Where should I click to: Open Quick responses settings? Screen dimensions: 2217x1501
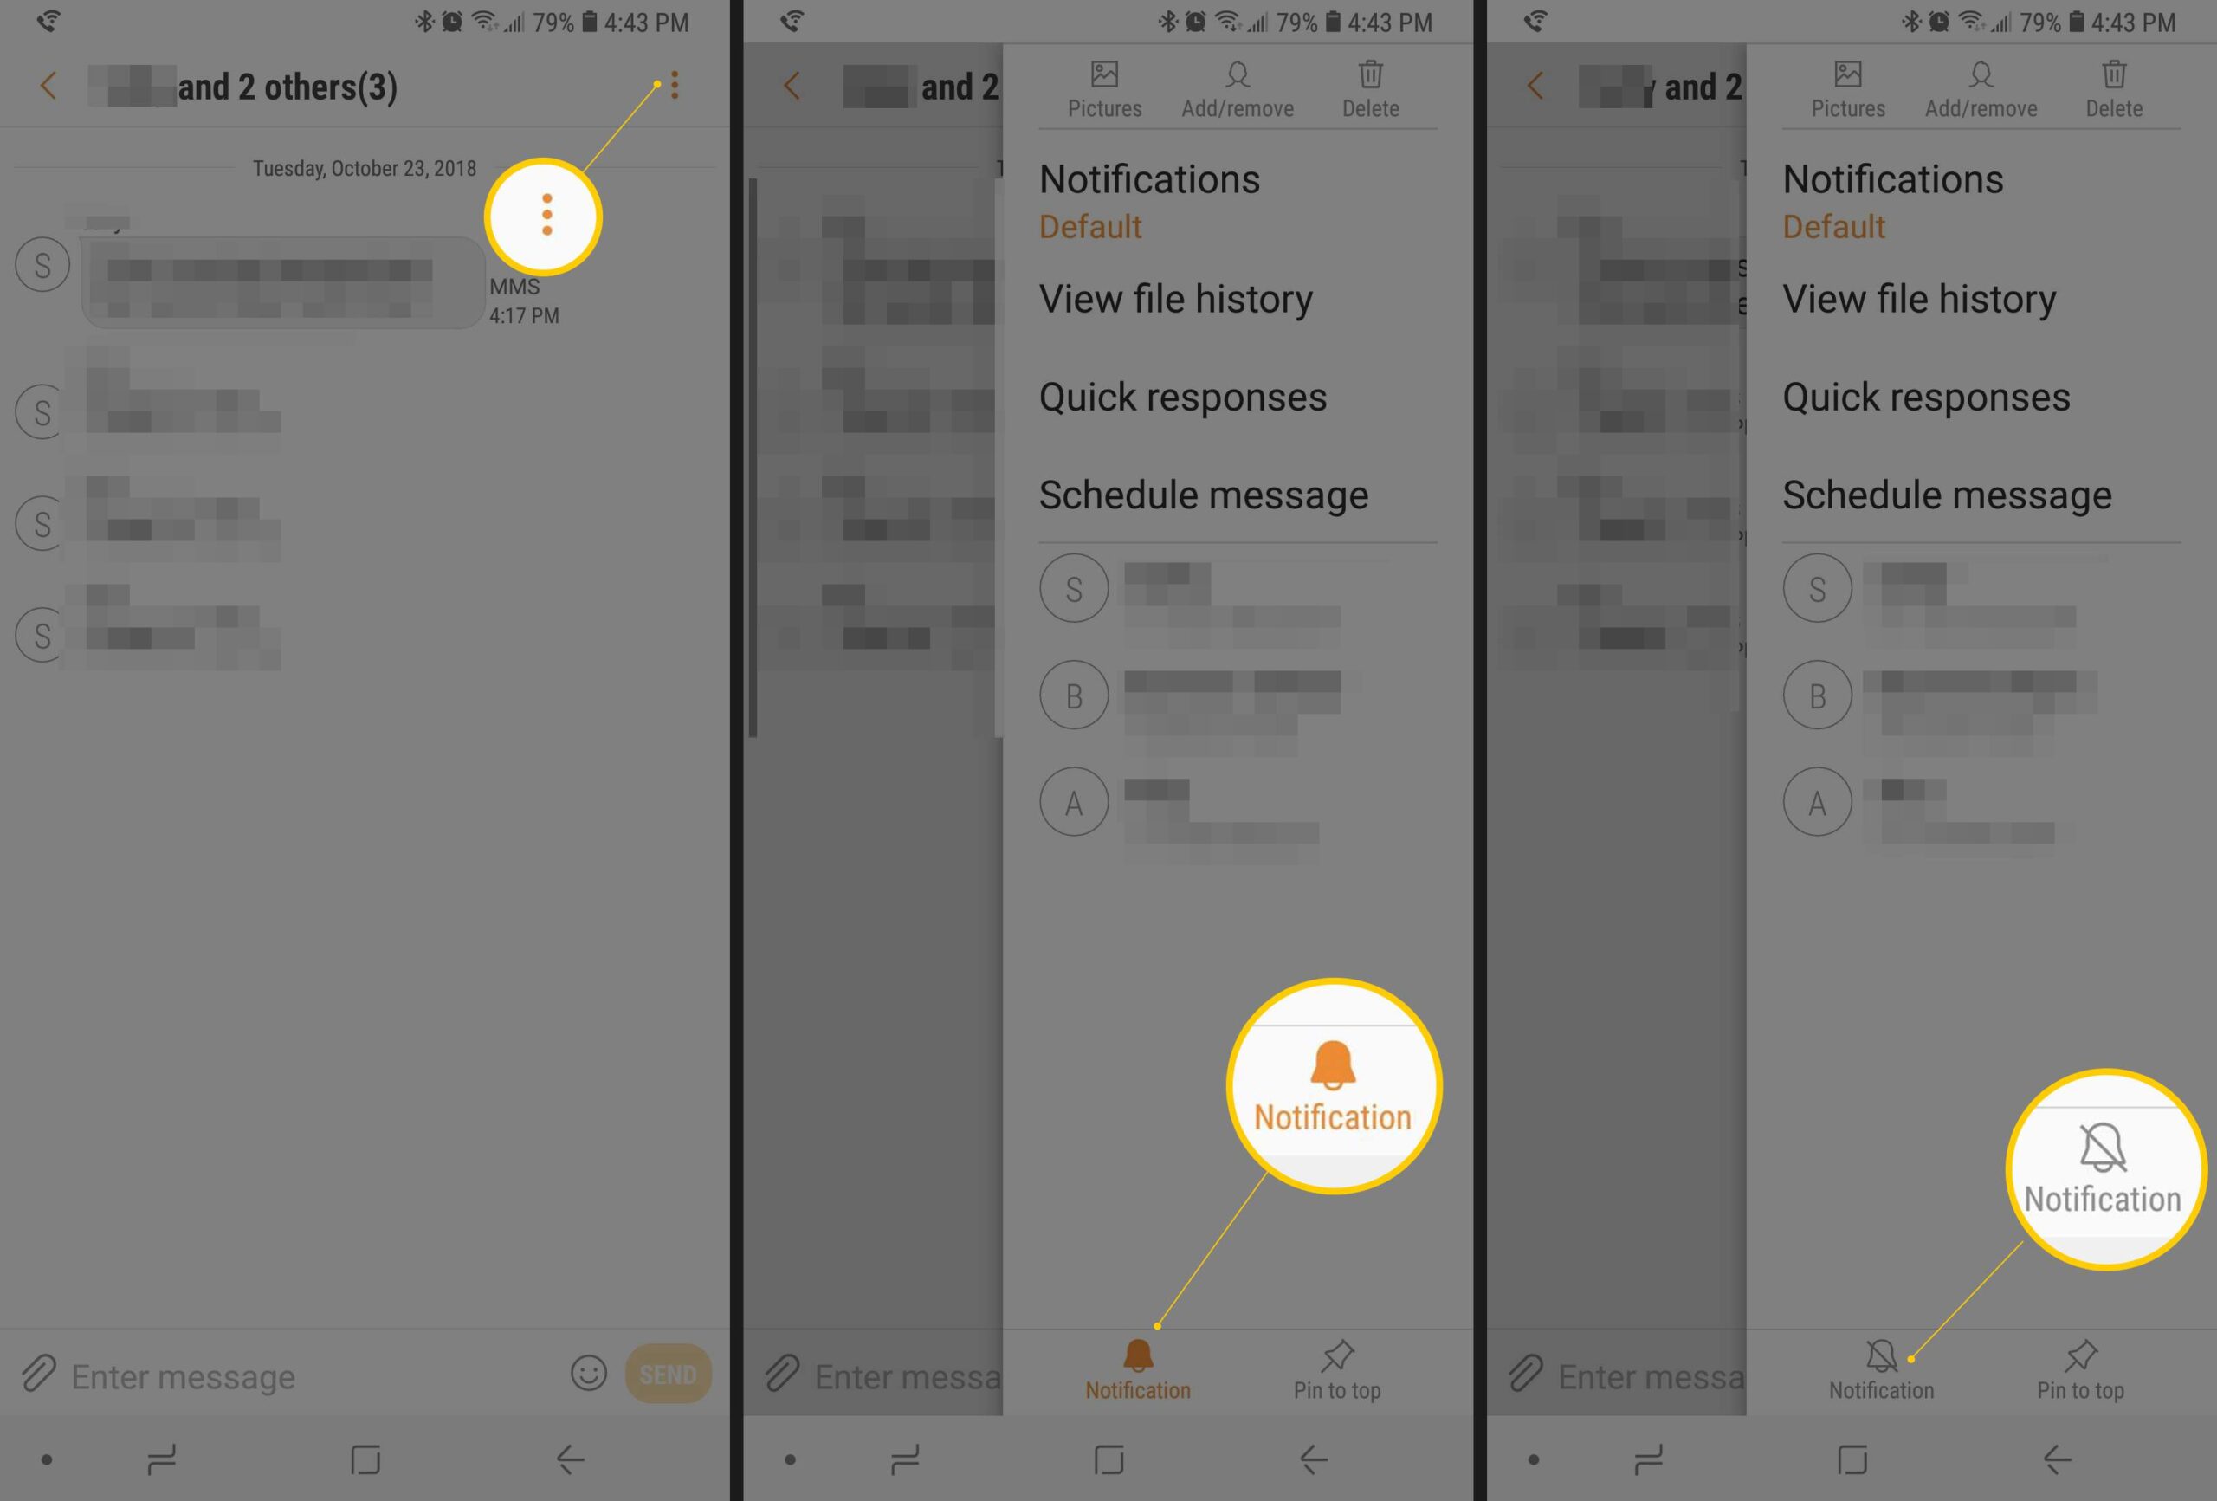pos(1182,397)
